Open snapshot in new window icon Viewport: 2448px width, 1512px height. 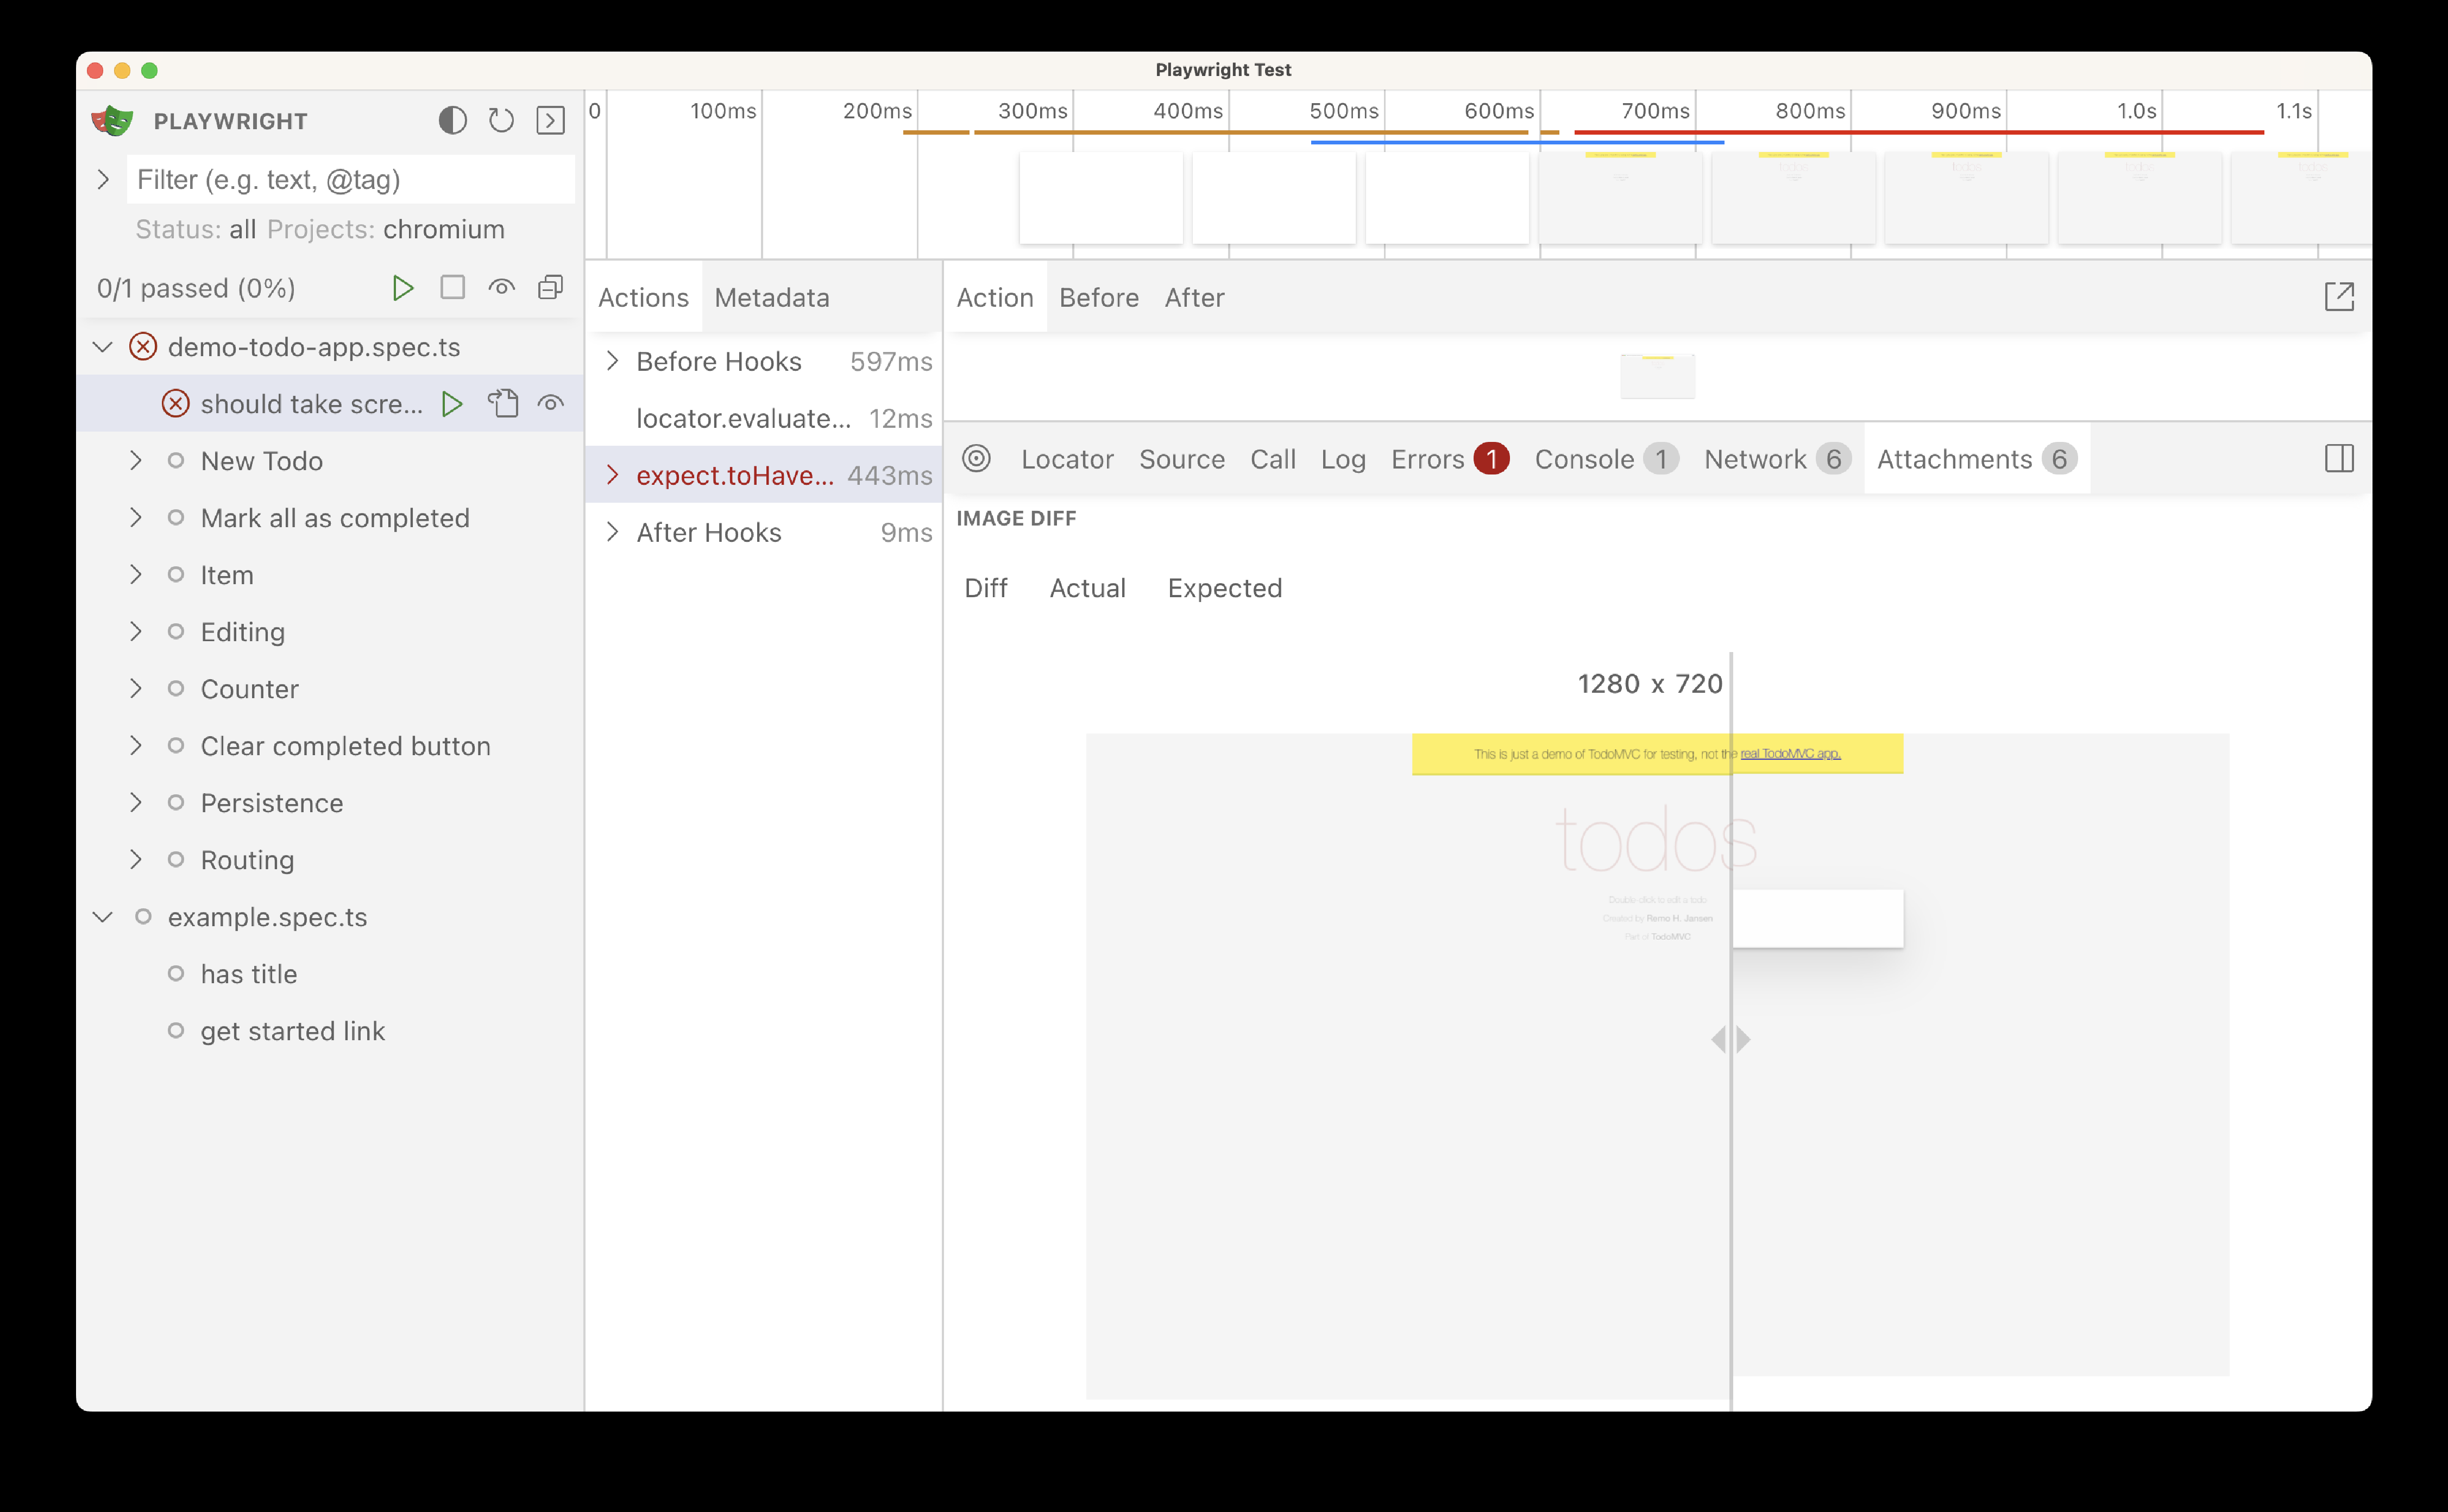tap(2339, 297)
